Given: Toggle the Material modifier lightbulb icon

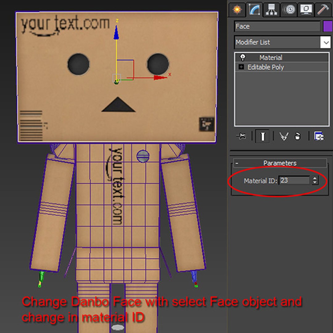Looking at the screenshot, I should [x=242, y=57].
